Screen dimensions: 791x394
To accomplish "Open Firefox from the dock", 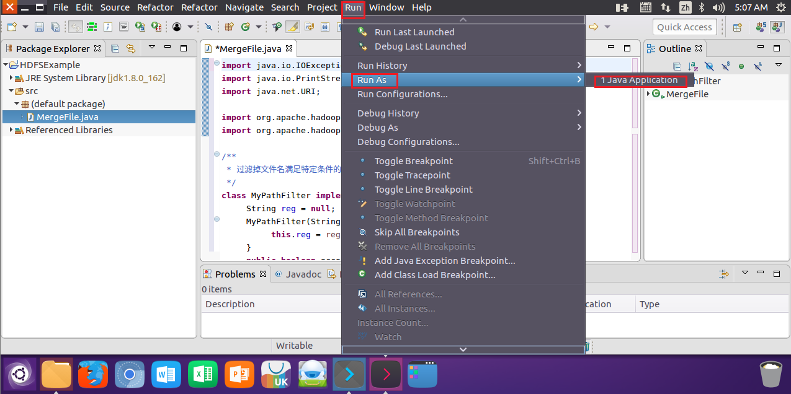I will [93, 374].
